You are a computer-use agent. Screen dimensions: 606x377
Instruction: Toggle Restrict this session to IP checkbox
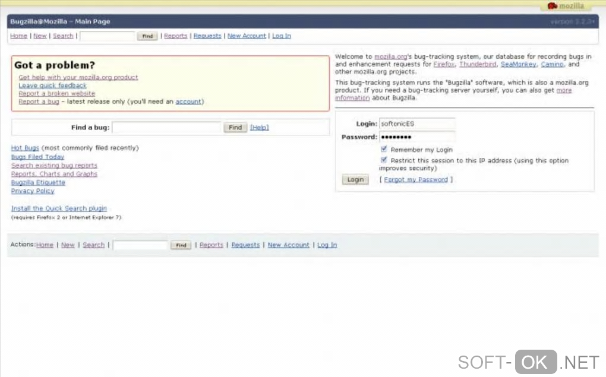coord(384,160)
